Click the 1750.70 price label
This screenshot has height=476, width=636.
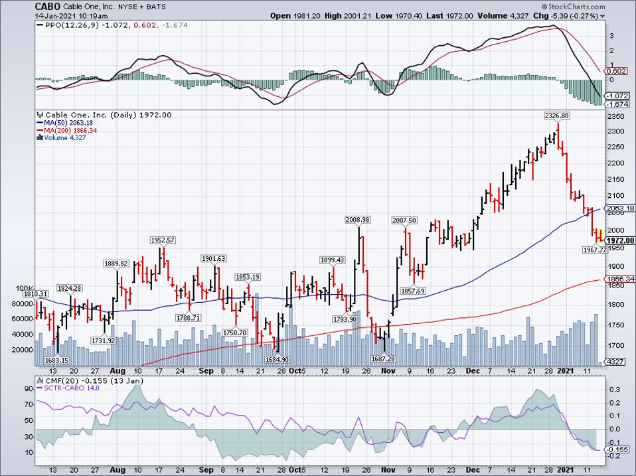(235, 333)
